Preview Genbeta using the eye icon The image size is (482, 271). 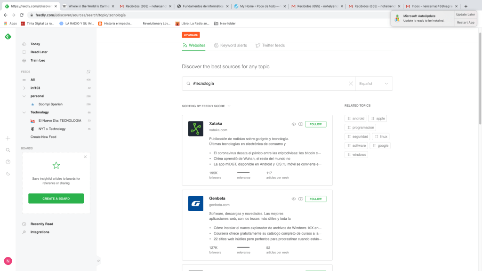click(x=294, y=199)
